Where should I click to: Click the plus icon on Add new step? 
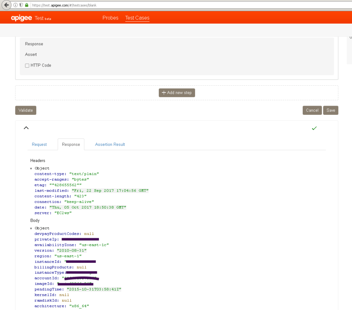pos(164,93)
